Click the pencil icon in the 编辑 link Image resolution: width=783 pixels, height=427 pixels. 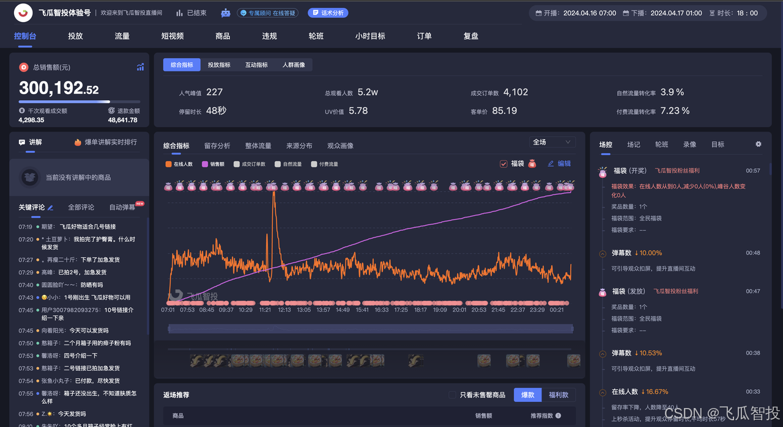point(551,164)
